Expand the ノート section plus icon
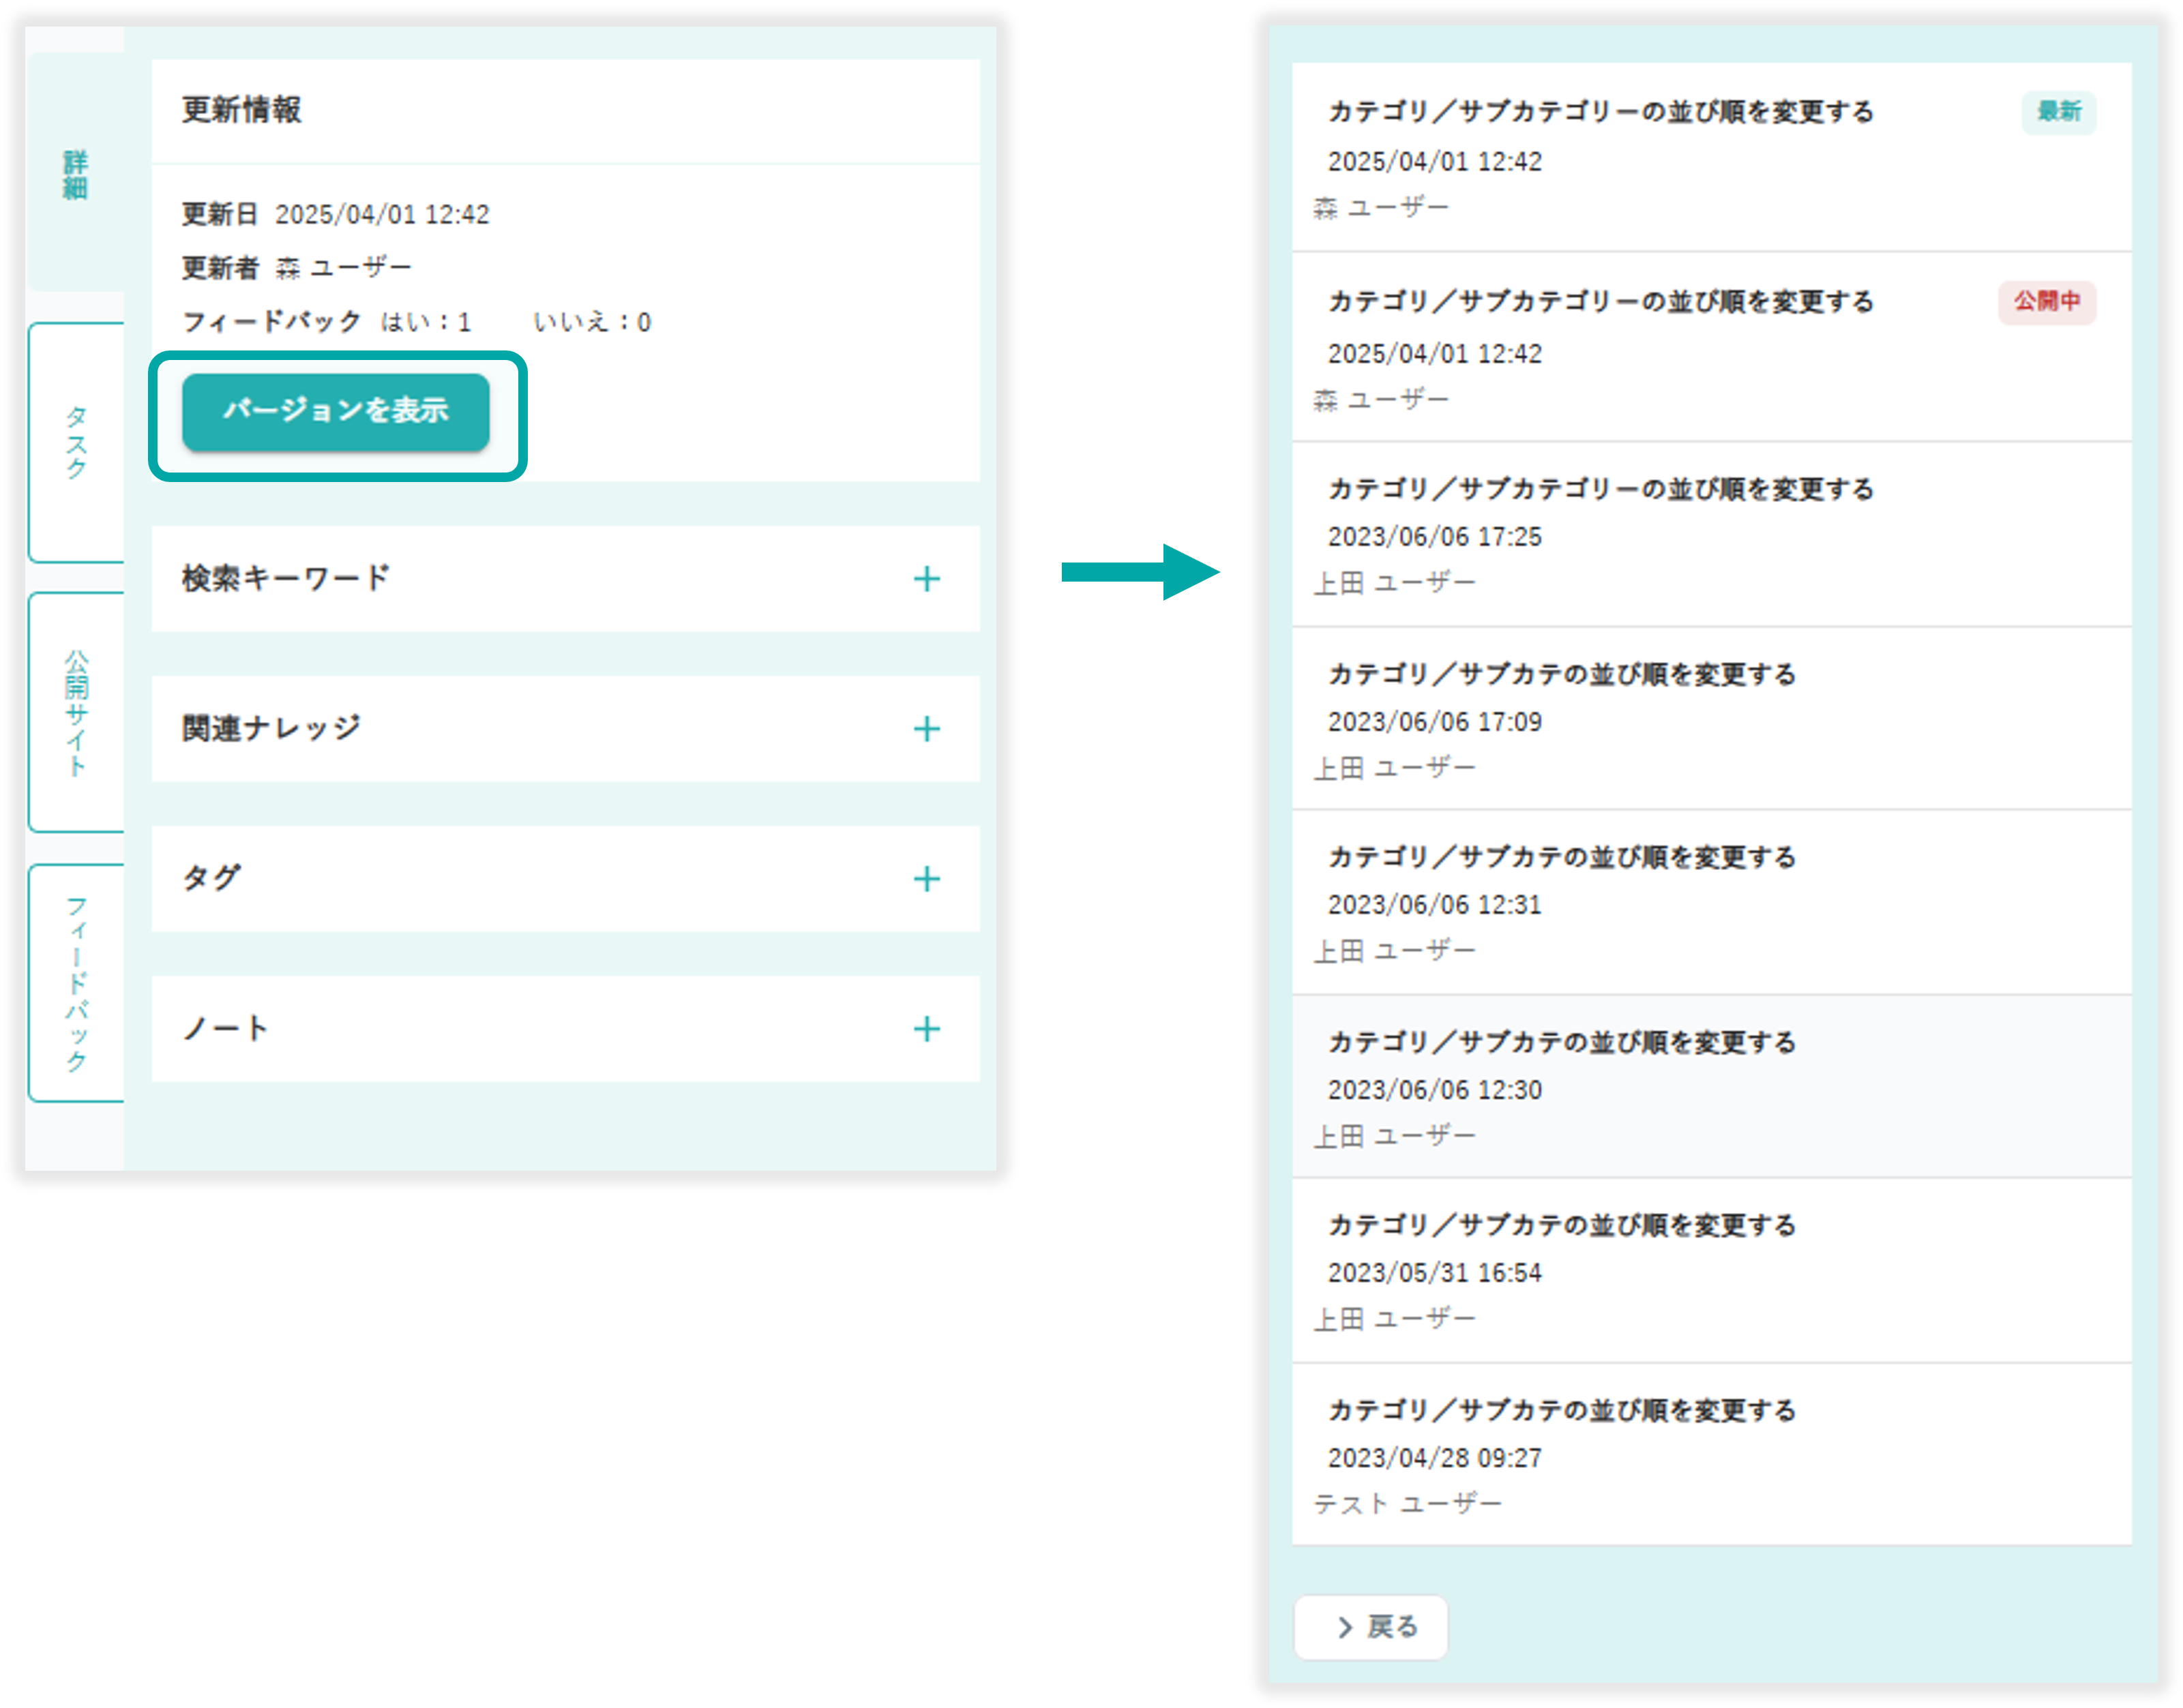This screenshot has height=1708, width=2183. pyautogui.click(x=926, y=1029)
